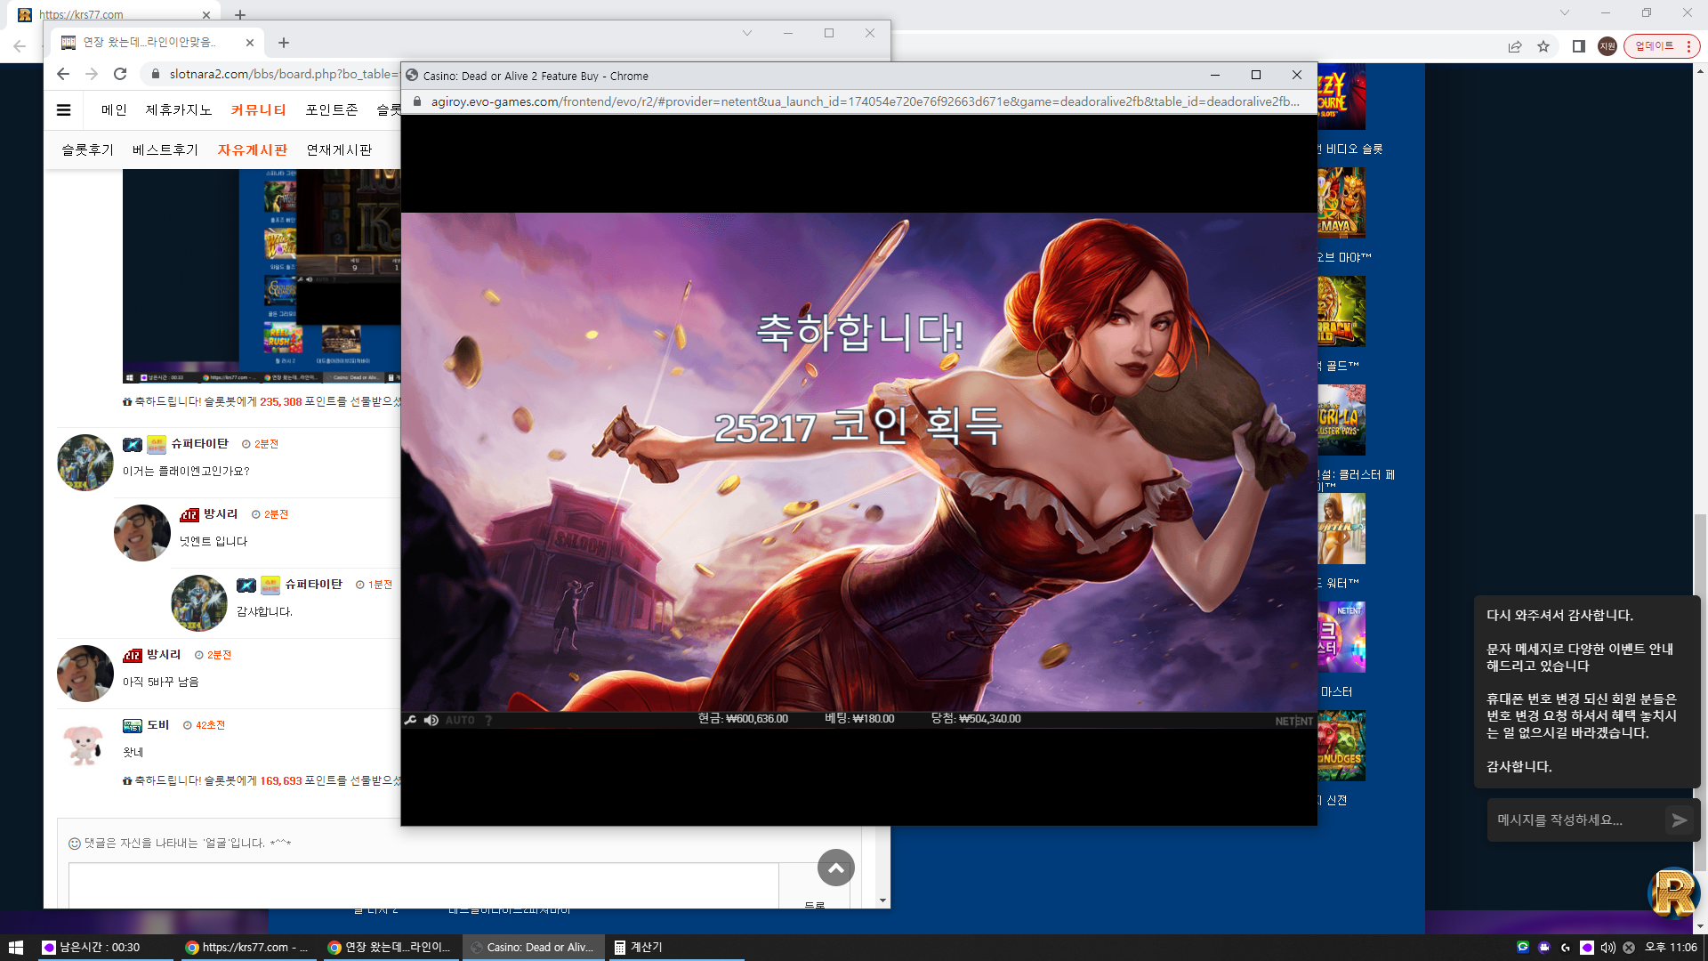Switch to Casino Dead or Alive taskbar item

pyautogui.click(x=533, y=948)
